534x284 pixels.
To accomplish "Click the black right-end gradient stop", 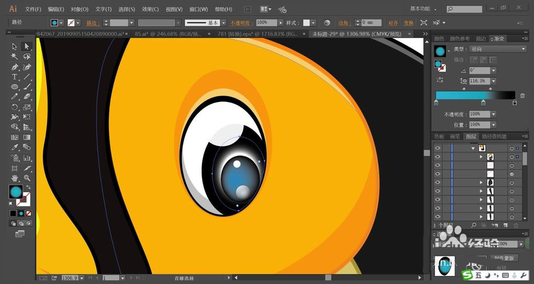I will (515, 103).
